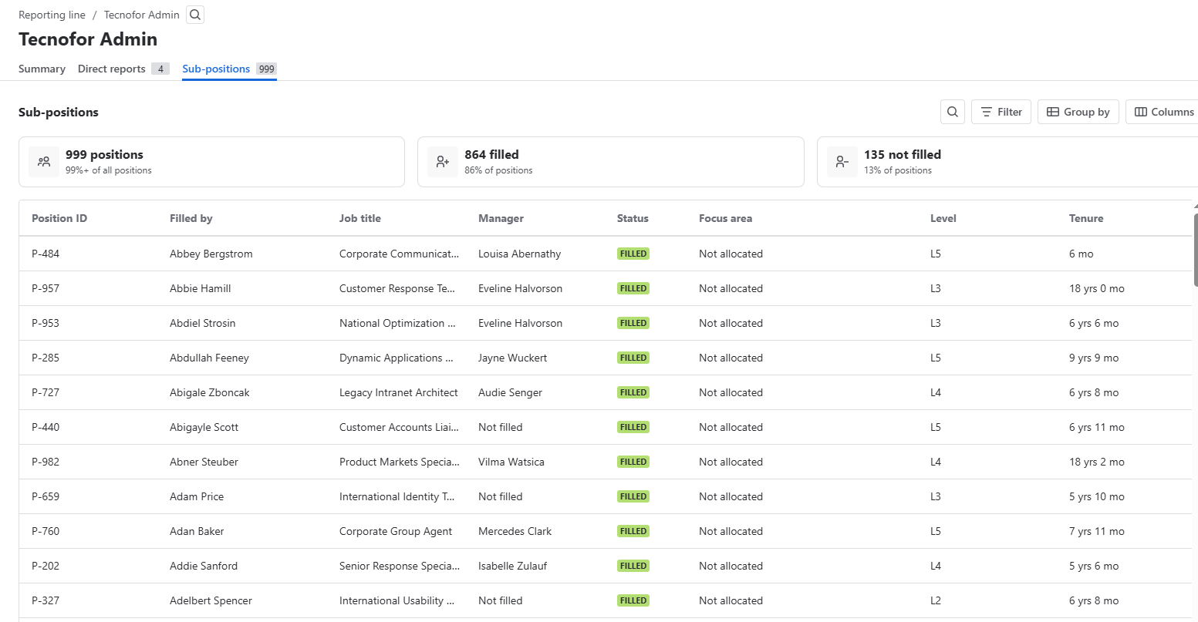1198x622 pixels.
Task: Select the Sub-positions tab
Action: (216, 69)
